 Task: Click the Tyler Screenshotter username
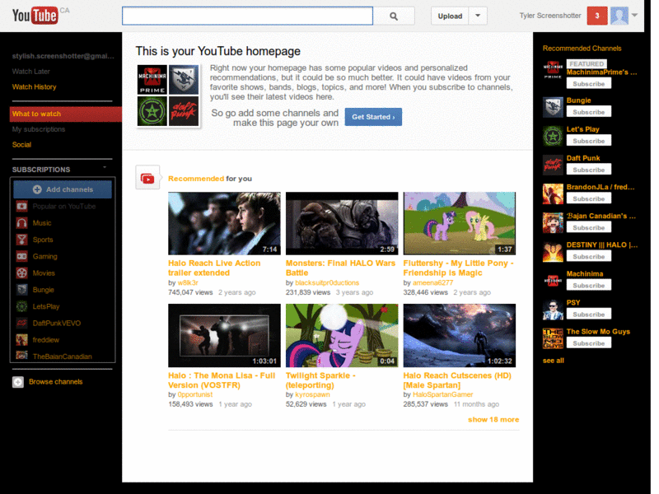(x=550, y=16)
